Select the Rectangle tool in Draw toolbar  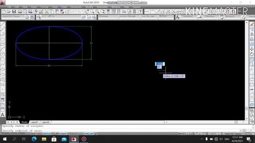3,44
